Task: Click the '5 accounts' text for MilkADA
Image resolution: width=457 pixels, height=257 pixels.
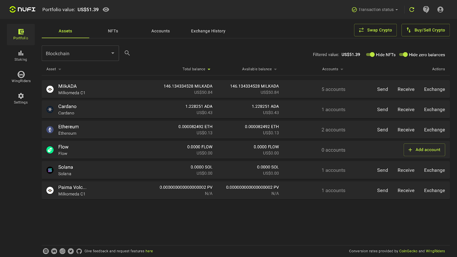Action: [x=333, y=89]
